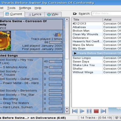
Task: Open suggested song Drag The Waters
Action: (x=15, y=103)
